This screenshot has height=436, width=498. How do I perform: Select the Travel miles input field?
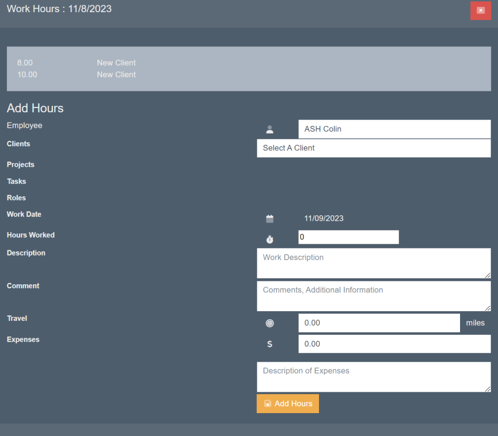378,323
